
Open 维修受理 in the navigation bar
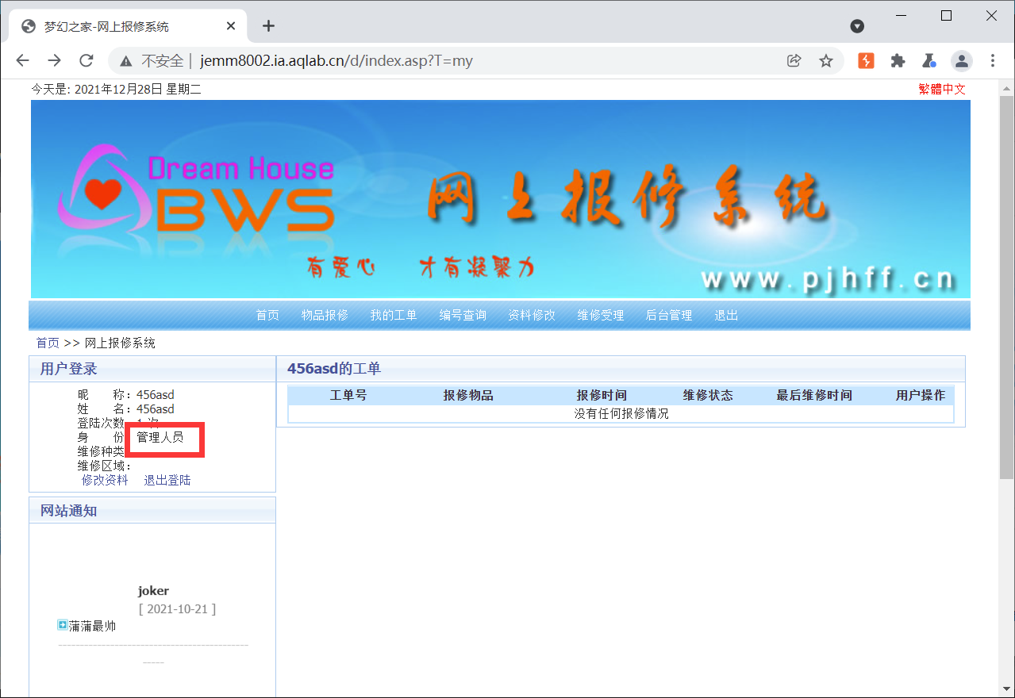click(601, 315)
